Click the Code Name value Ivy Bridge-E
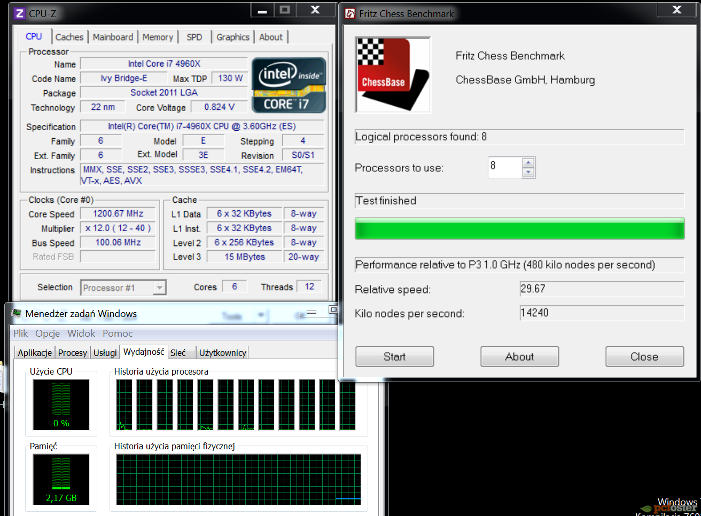Screen dimensions: 701x516 point(124,78)
